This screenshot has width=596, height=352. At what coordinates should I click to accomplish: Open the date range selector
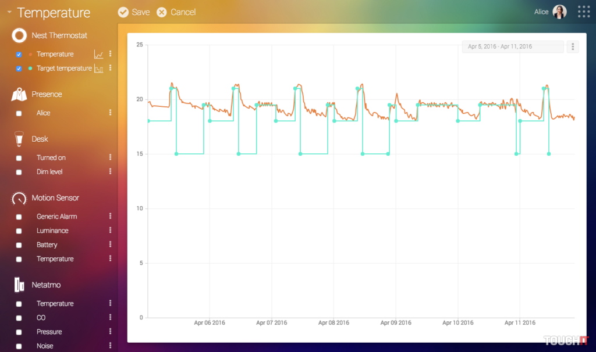[512, 46]
